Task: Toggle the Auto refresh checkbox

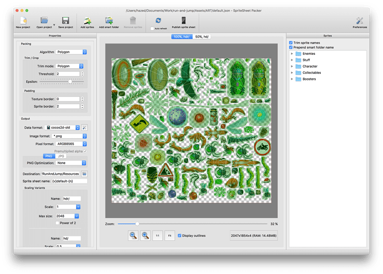Action: 152,28
